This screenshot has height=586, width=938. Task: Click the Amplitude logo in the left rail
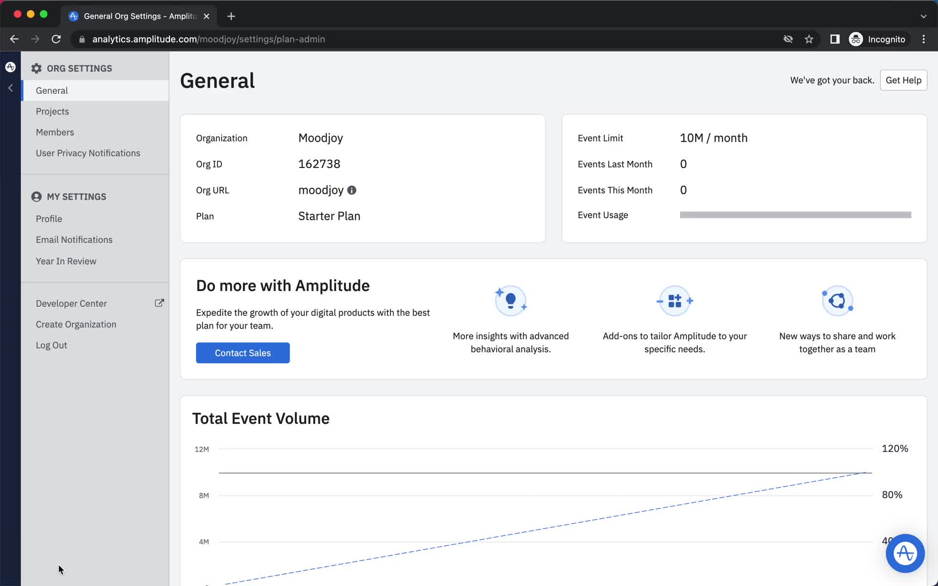(10, 67)
